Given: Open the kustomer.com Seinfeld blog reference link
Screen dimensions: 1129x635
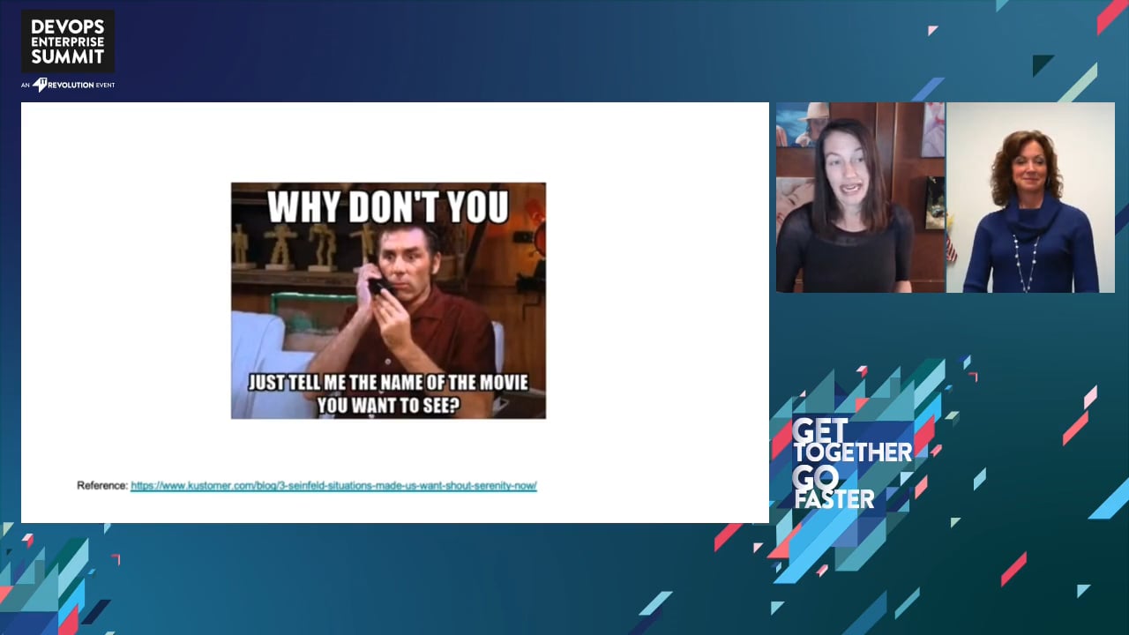Looking at the screenshot, I should click(333, 486).
